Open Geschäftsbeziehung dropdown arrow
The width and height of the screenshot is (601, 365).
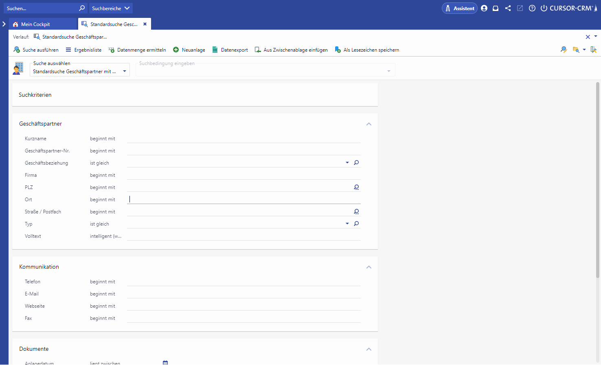tap(347, 163)
